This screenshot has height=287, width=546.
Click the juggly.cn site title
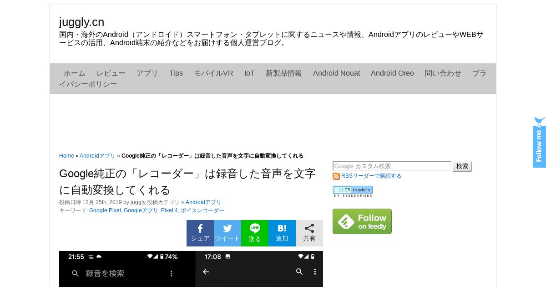pos(82,22)
